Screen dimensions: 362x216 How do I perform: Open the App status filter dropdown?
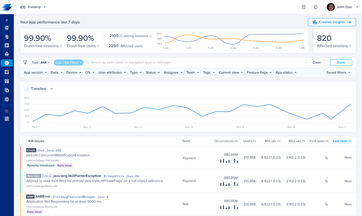286,73
